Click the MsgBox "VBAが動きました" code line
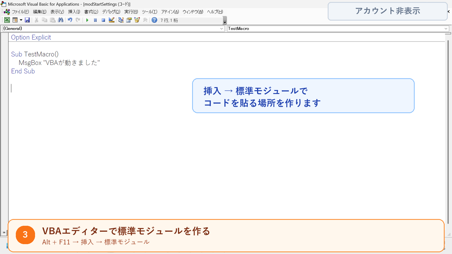Screen dimensions: 452x254 [59, 63]
